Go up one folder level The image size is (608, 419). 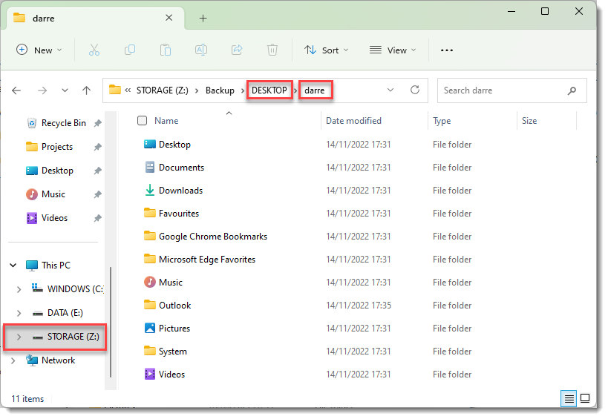click(86, 90)
